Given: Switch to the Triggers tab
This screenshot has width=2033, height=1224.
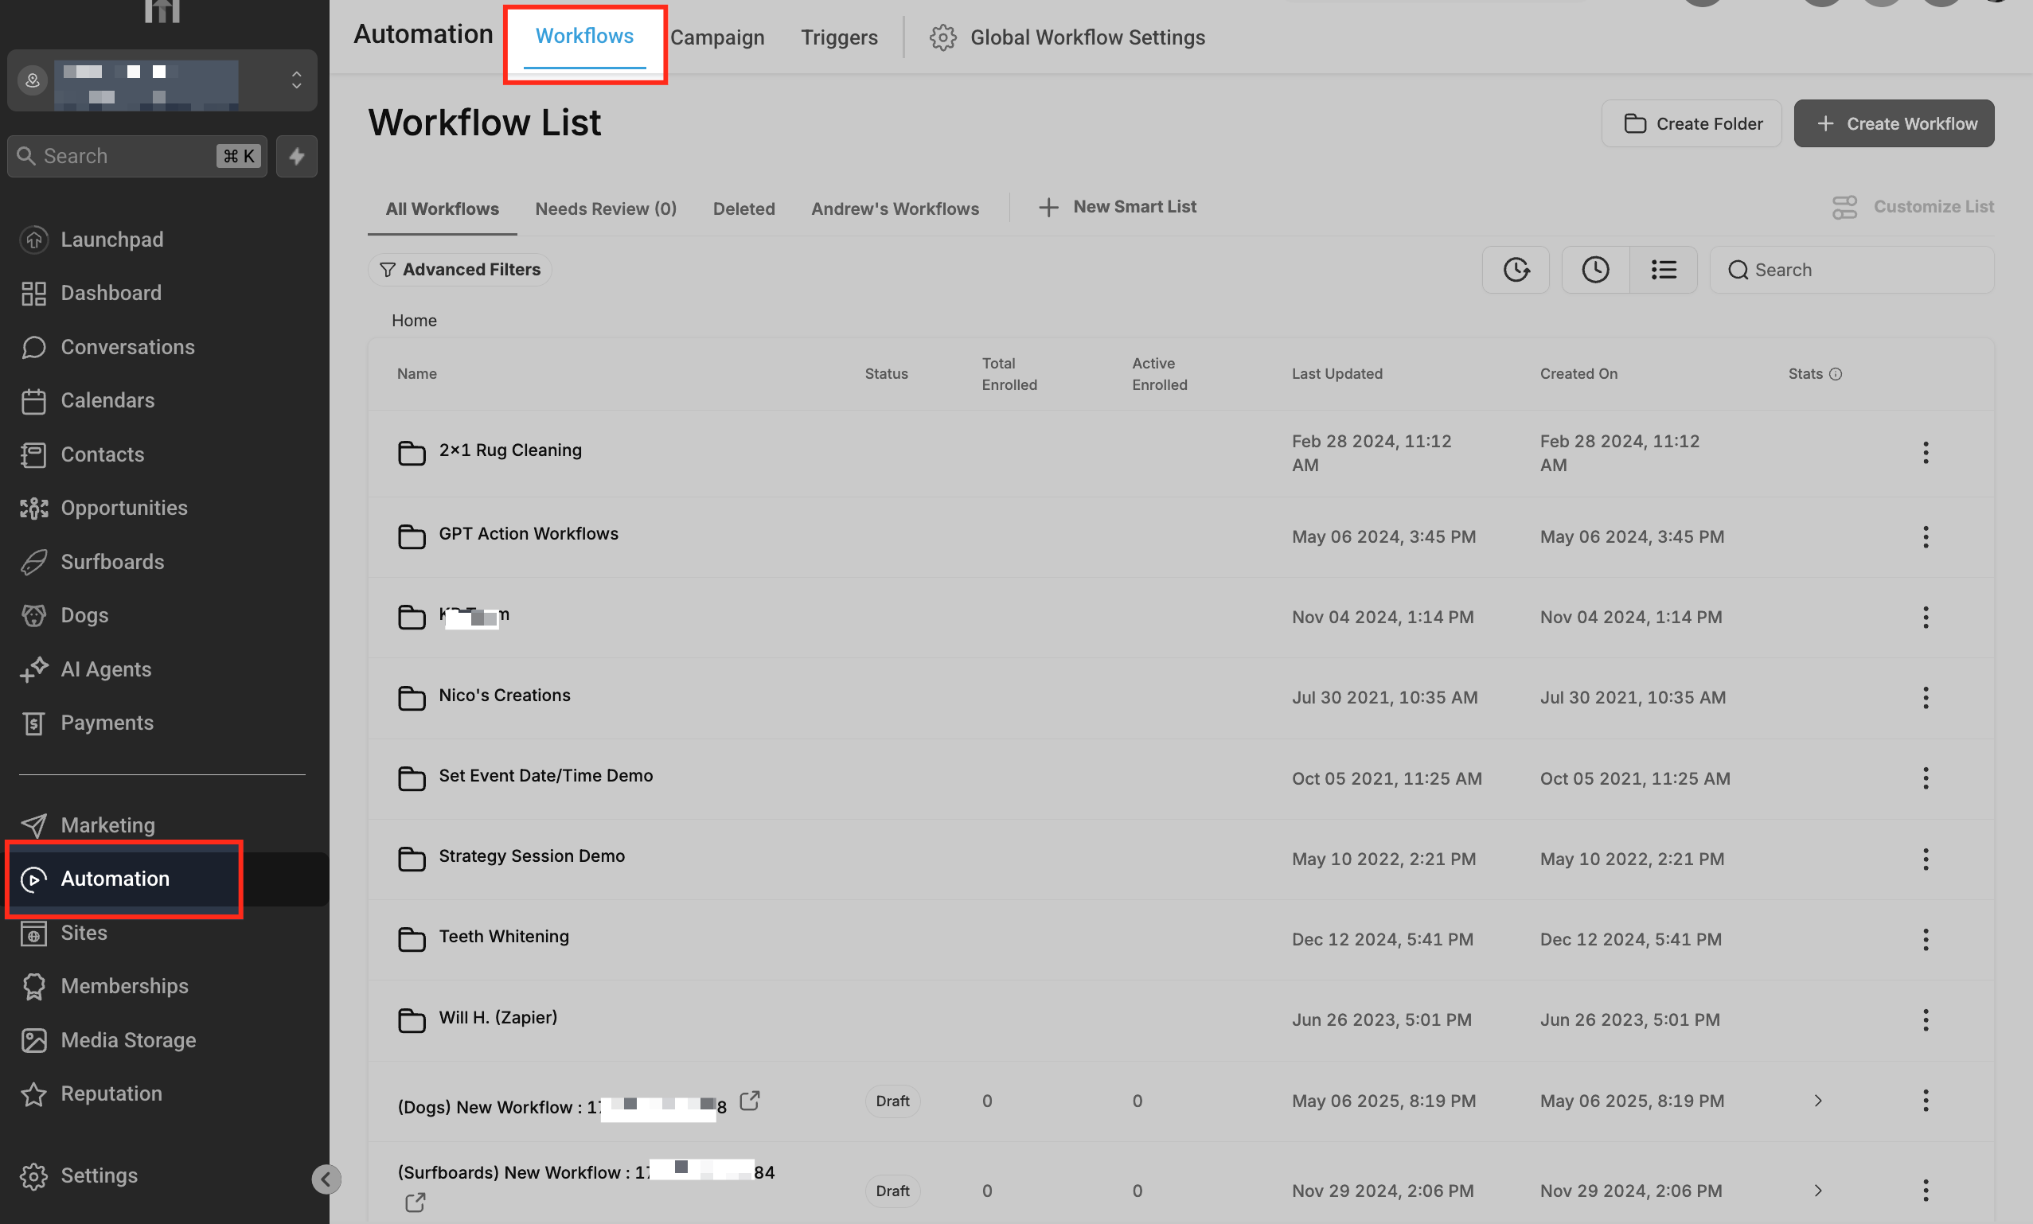Looking at the screenshot, I should (839, 37).
